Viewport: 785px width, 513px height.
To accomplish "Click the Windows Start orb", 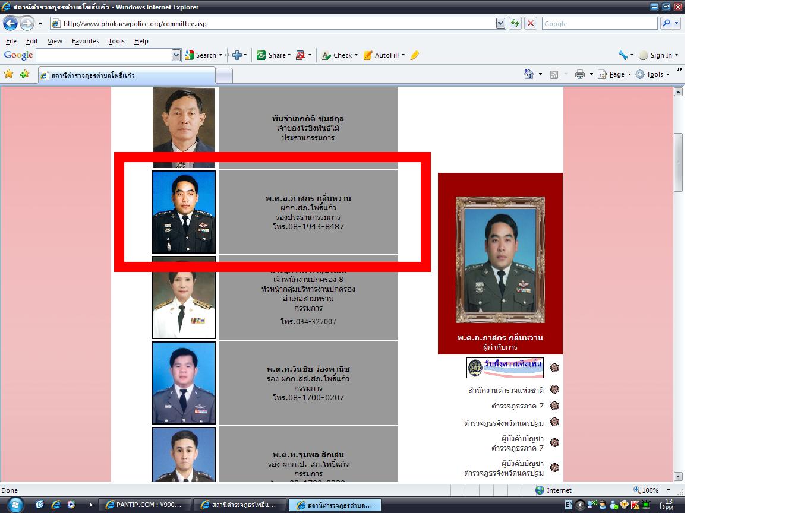I will pyautogui.click(x=14, y=505).
